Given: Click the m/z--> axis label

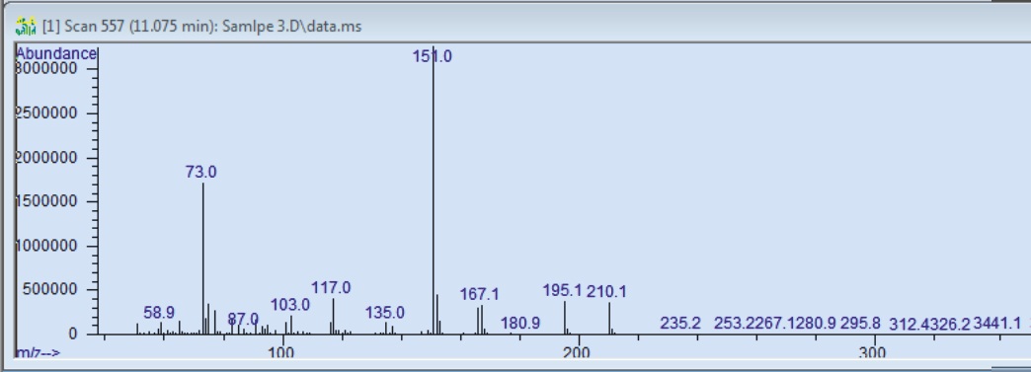Looking at the screenshot, I should [39, 353].
